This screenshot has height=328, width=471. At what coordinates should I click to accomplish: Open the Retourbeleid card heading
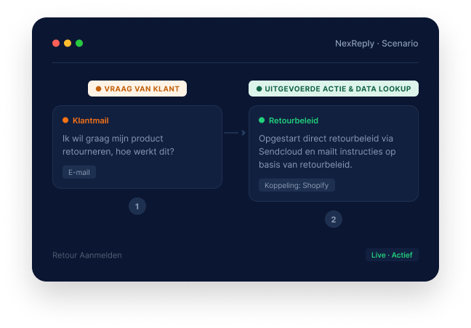click(294, 120)
